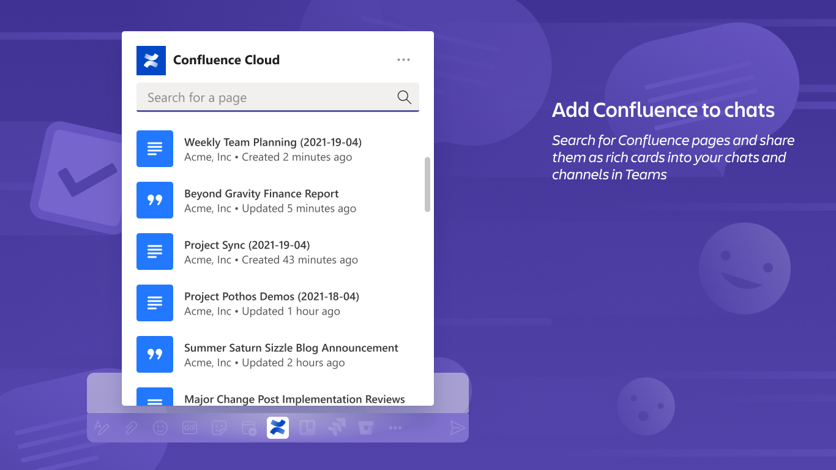Open the GIF picker
This screenshot has height=470, width=836.
pos(190,428)
